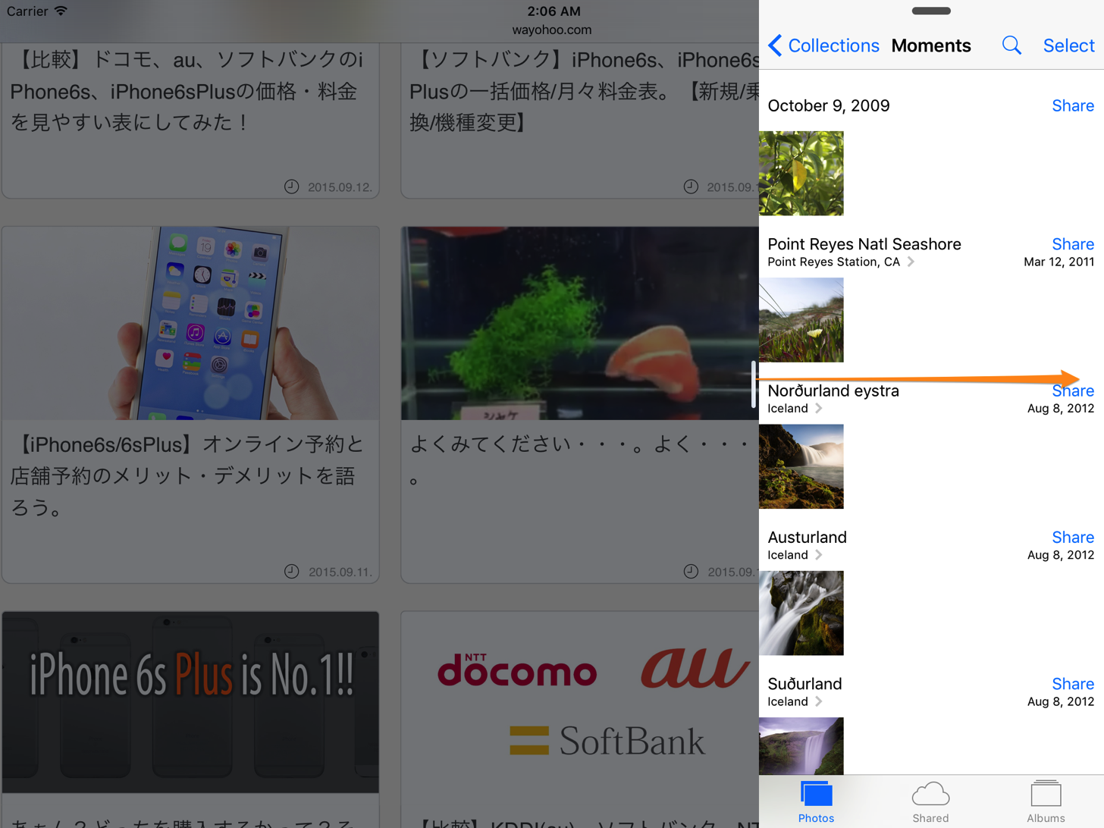Tap the 2:06 AM status bar clock
Viewport: 1104px width, 828px height.
[x=554, y=11]
